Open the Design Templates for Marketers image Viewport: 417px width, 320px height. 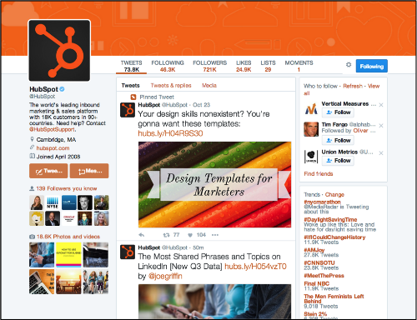(214, 184)
